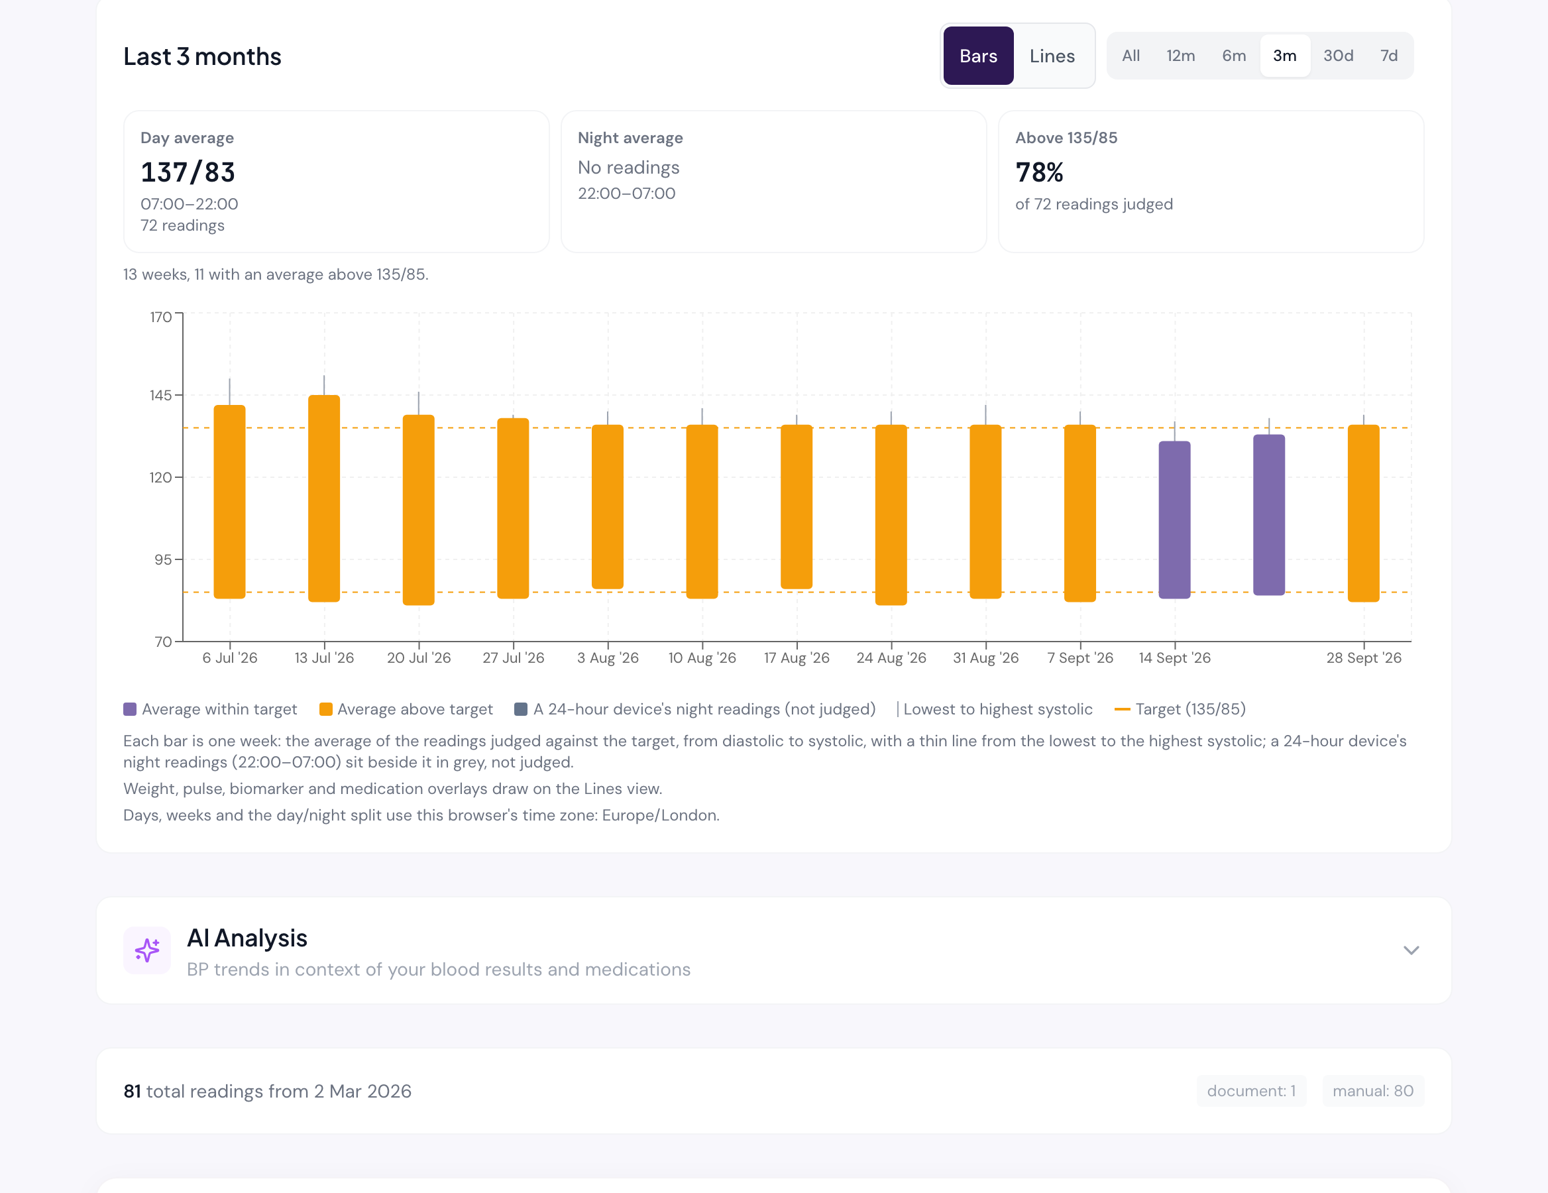1548x1193 pixels.
Task: Click the 6 Jul '26 week bar
Action: tap(230, 502)
